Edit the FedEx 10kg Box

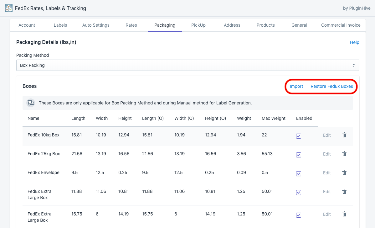pyautogui.click(x=327, y=135)
